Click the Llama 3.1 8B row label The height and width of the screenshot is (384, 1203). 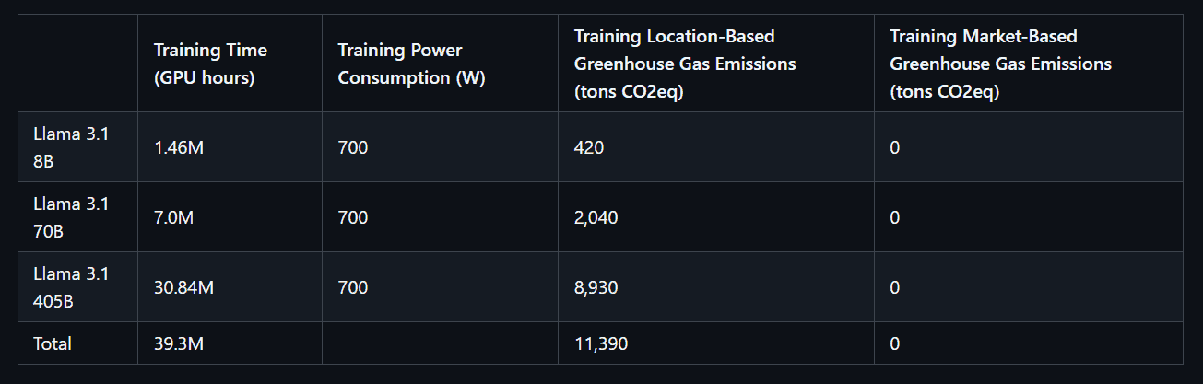pyautogui.click(x=71, y=147)
